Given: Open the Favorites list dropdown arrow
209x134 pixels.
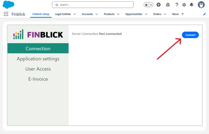Looking at the screenshot, I should (x=151, y=5).
